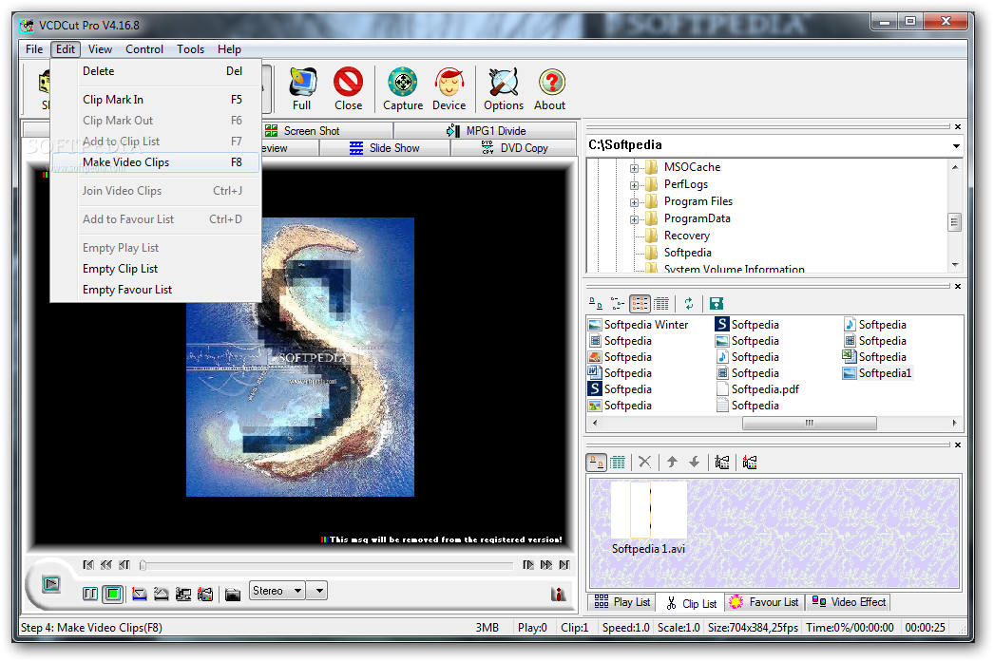Choose Clip Mark In from Edit menu
The image size is (994, 662).
click(x=156, y=100)
